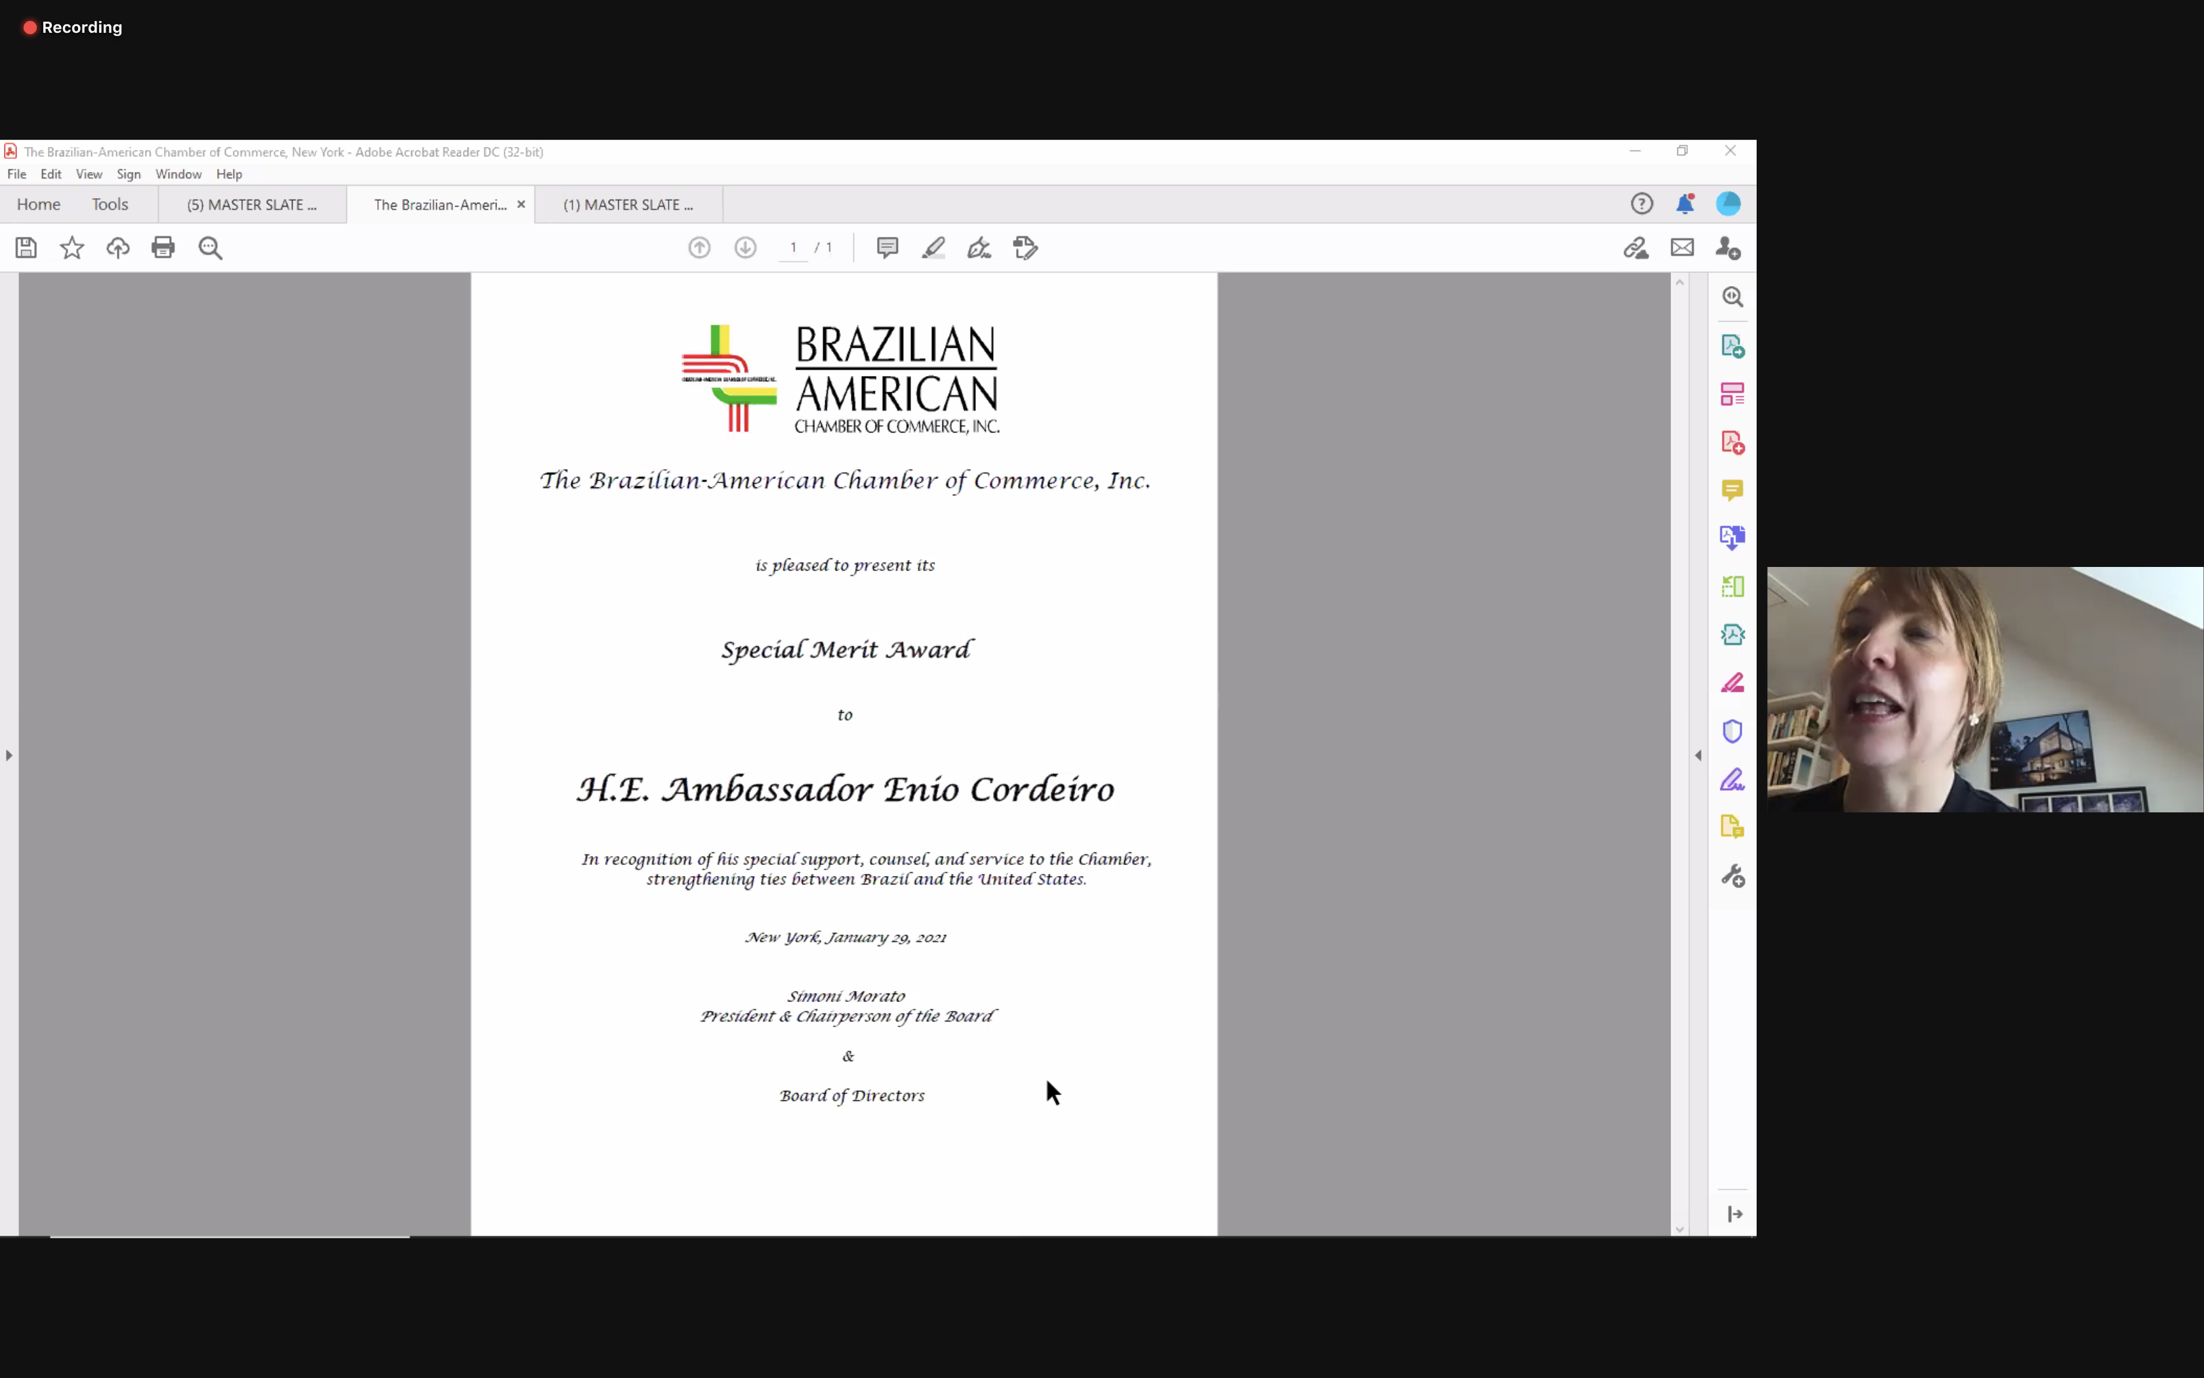
Task: Switch to the (5) MASTER SLATE tab
Action: 251,205
